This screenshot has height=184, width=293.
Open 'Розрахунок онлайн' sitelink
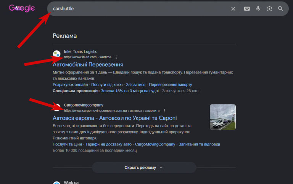click(70, 85)
